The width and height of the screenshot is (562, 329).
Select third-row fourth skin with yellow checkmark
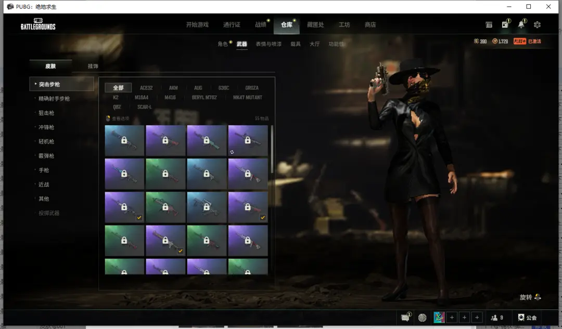[248, 207]
